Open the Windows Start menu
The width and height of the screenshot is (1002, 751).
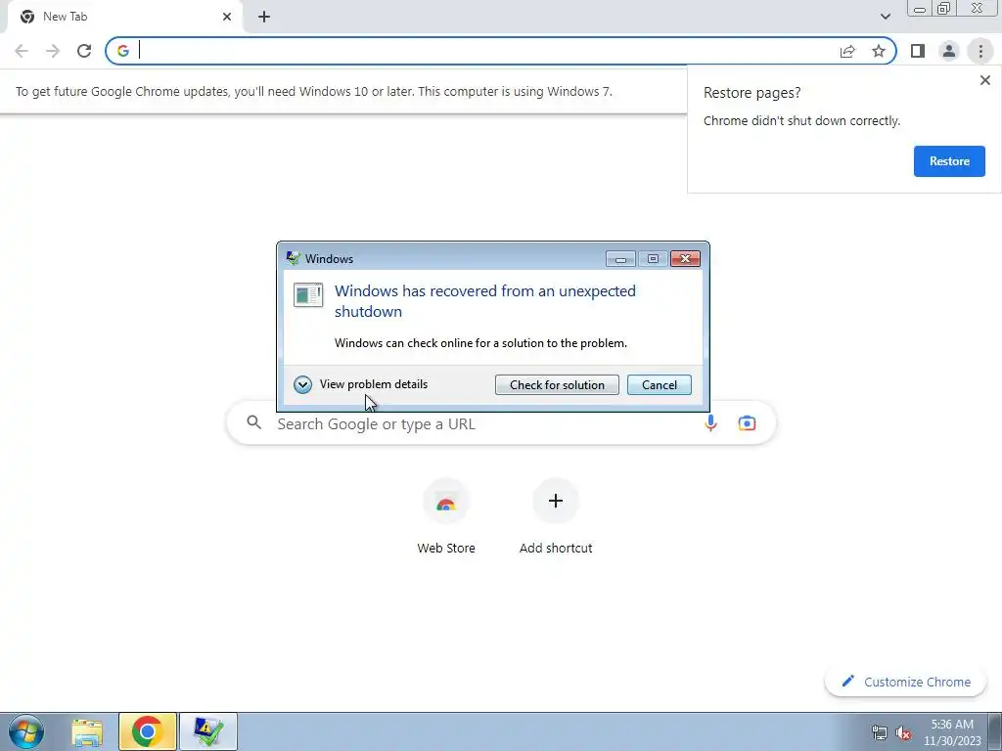(26, 731)
